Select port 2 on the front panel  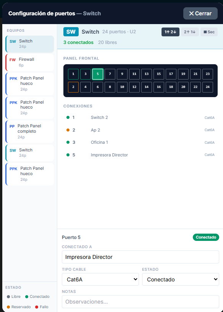tap(73, 87)
